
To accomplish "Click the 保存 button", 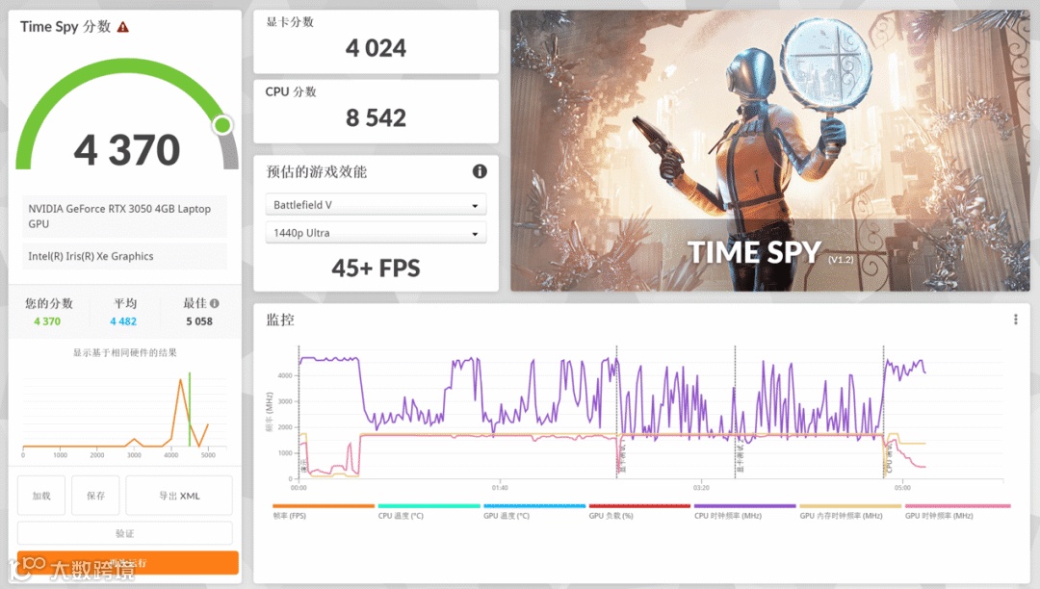I will tap(95, 495).
